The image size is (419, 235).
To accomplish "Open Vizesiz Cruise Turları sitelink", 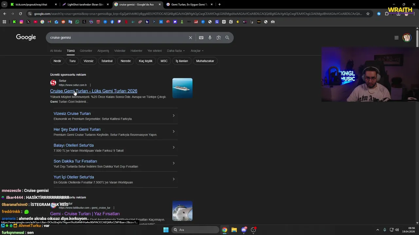I will click(x=72, y=114).
